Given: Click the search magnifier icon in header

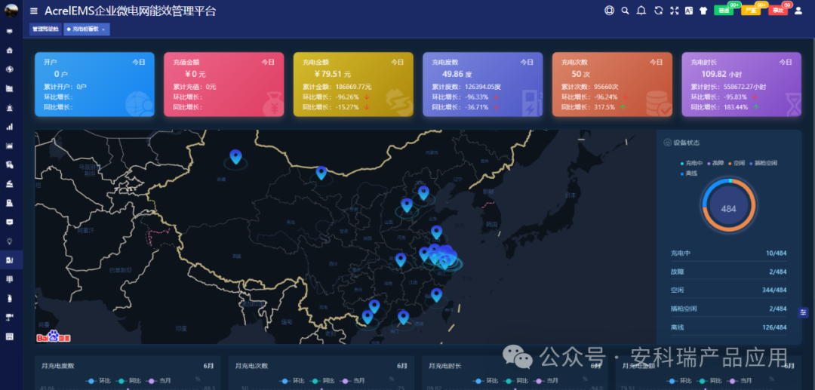Looking at the screenshot, I should 625,11.
